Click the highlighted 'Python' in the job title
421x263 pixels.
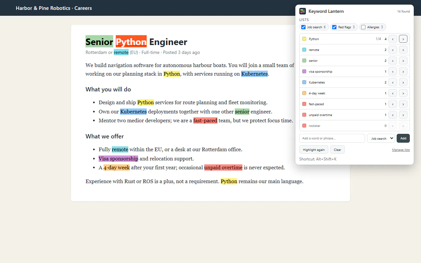pos(131,42)
